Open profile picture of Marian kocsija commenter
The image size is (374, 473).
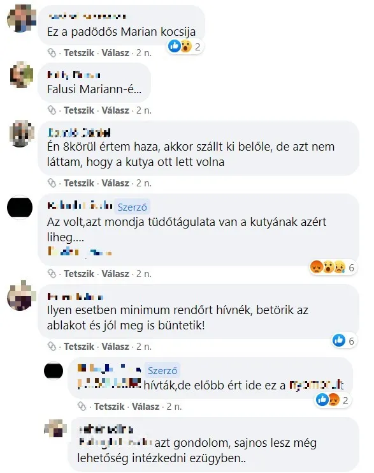(22, 18)
